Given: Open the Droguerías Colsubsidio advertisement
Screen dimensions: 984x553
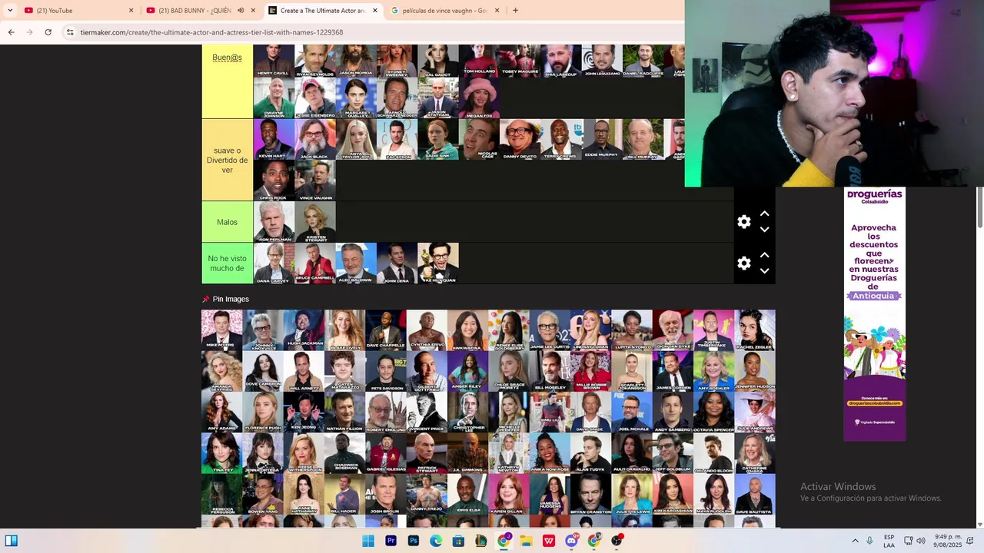Looking at the screenshot, I should tap(875, 314).
